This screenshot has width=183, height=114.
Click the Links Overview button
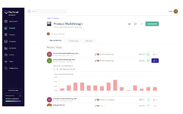tap(13, 90)
